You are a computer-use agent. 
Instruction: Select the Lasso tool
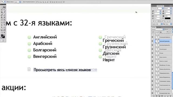(2, 10)
